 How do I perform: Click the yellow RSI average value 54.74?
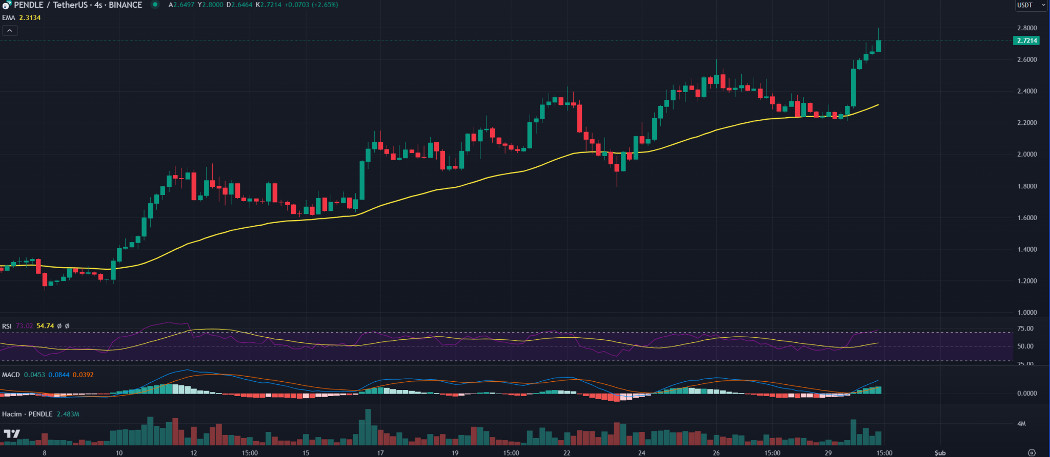(x=45, y=326)
